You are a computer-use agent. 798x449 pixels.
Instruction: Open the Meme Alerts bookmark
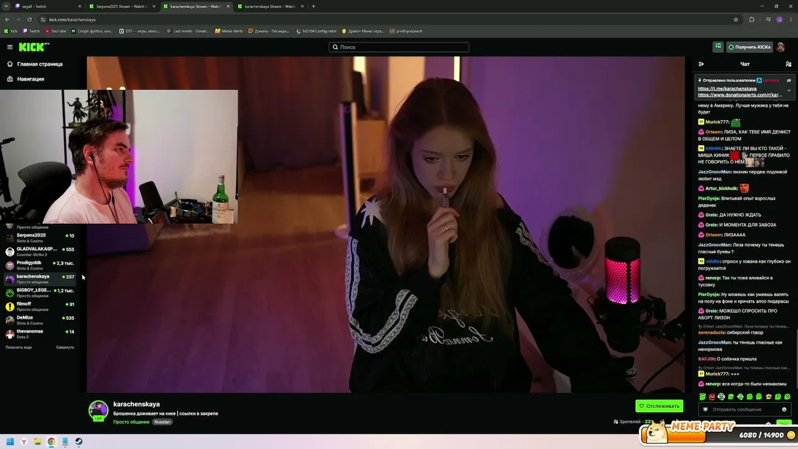click(229, 31)
